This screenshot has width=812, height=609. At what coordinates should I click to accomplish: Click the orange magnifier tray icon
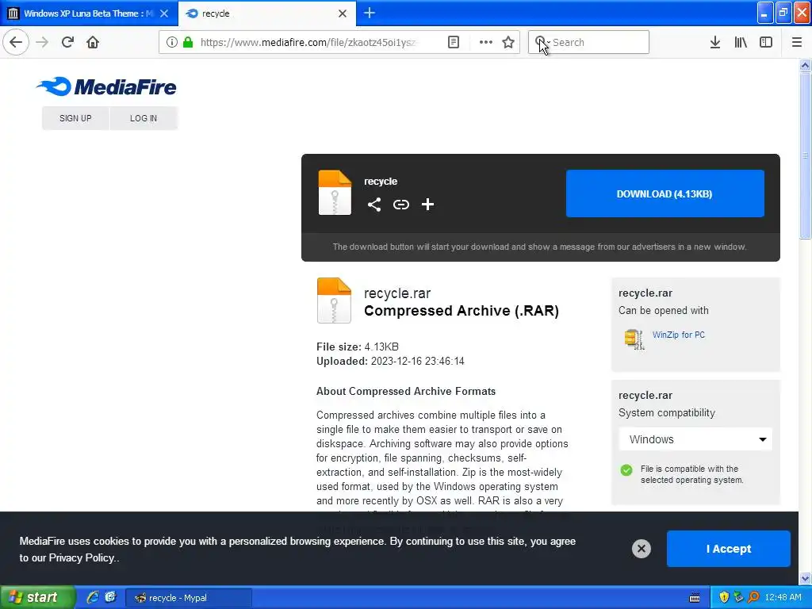click(x=753, y=597)
